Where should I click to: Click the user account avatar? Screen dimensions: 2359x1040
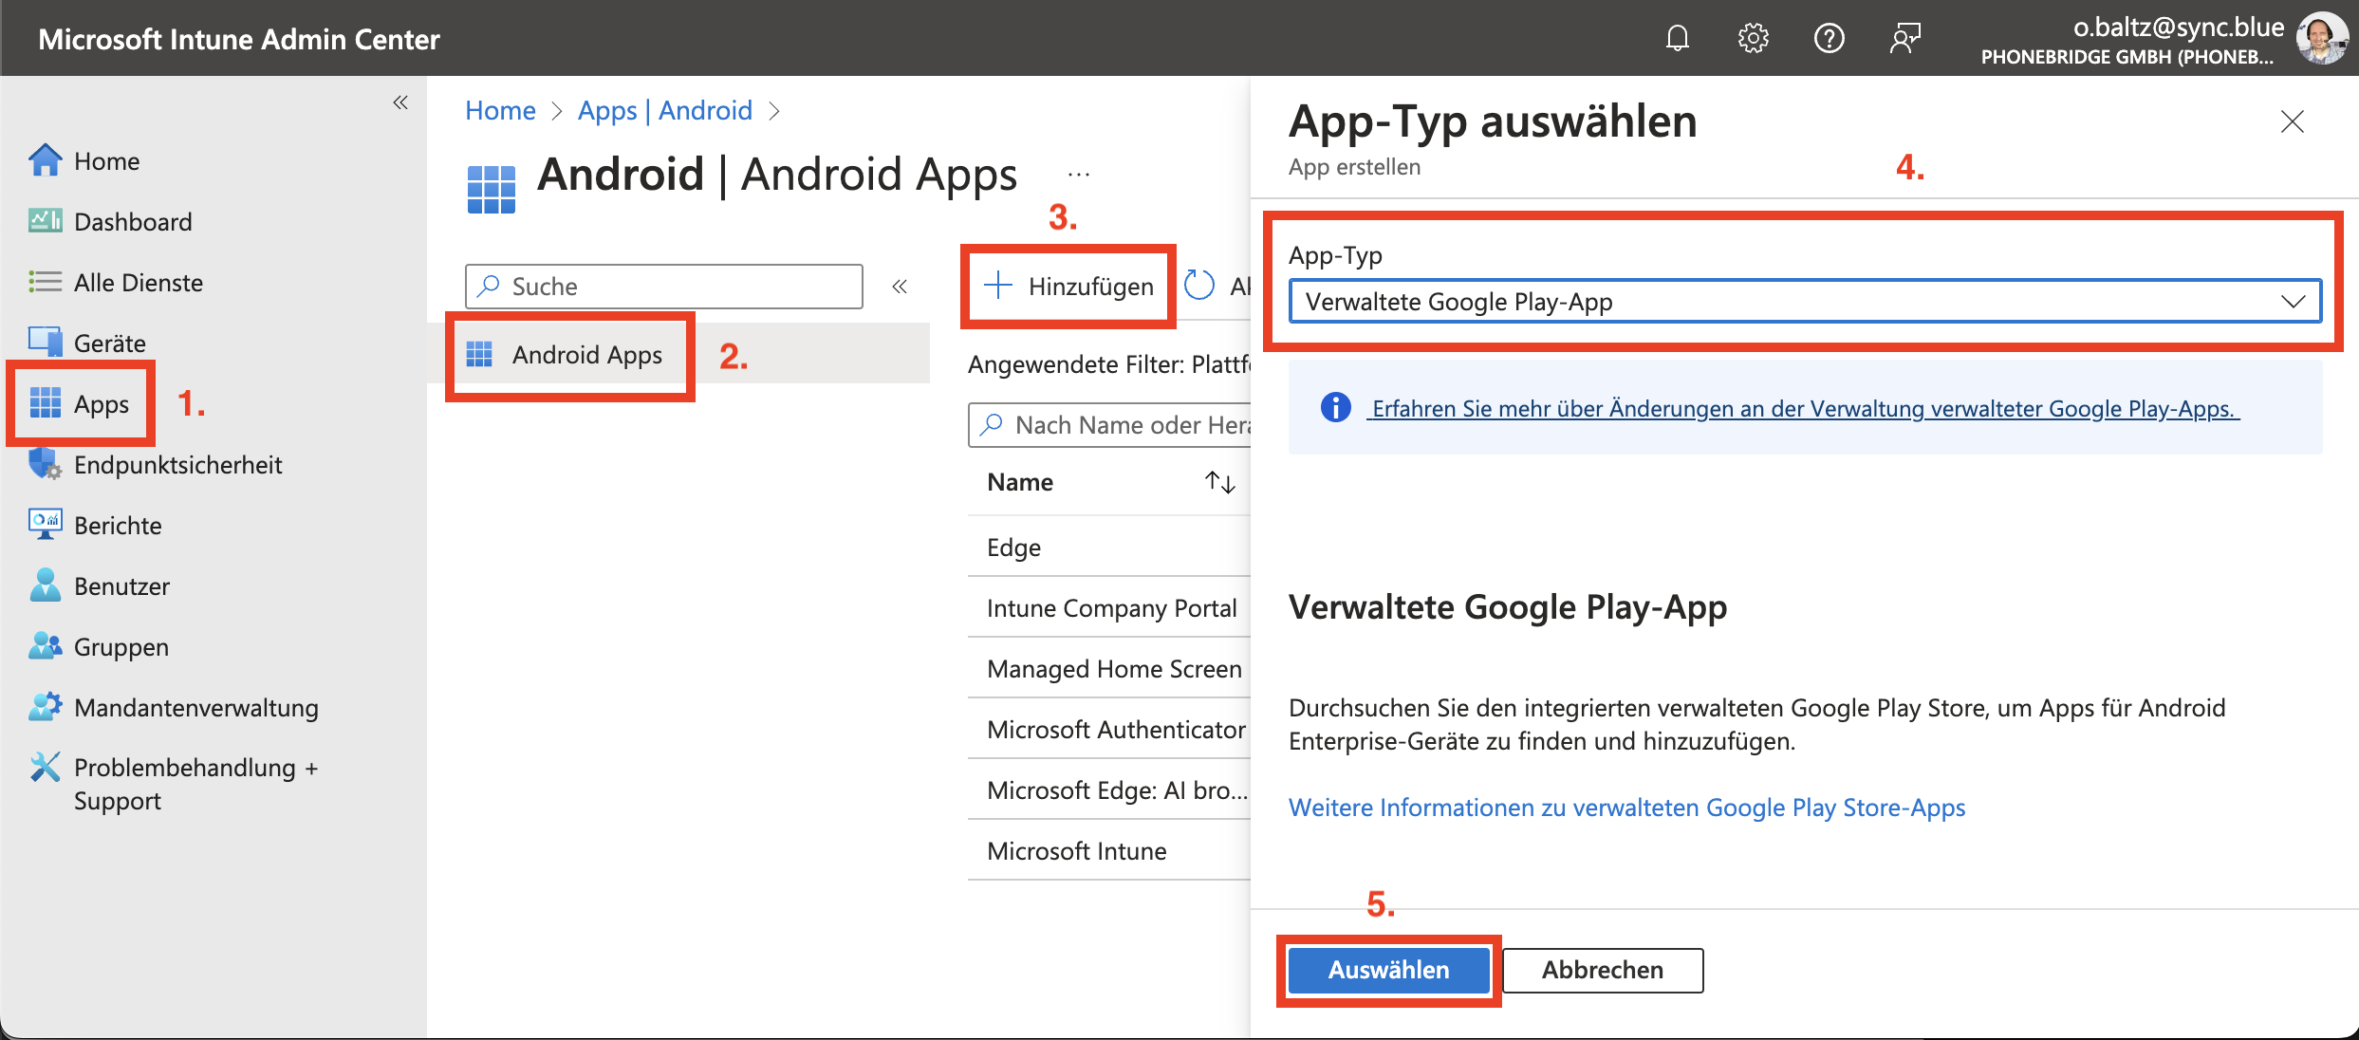(x=2321, y=38)
